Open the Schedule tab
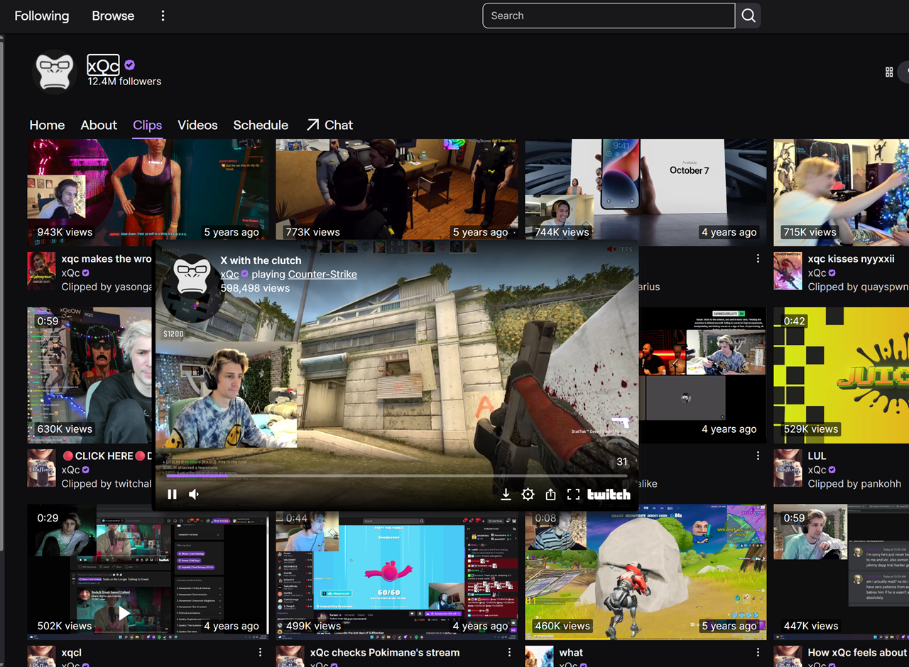909x667 pixels. (261, 125)
